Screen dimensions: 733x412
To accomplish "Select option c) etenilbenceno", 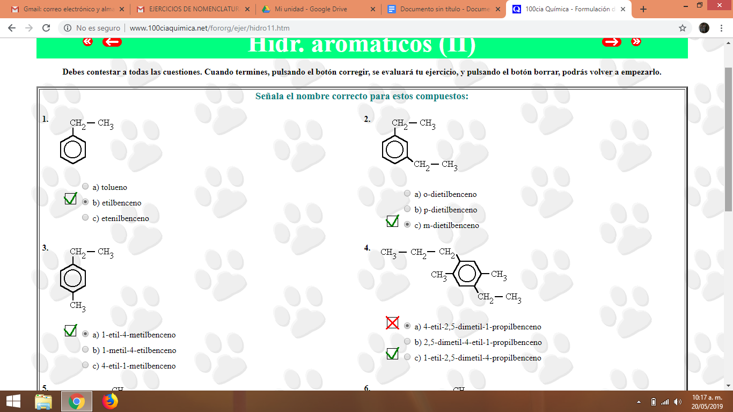I will click(85, 218).
